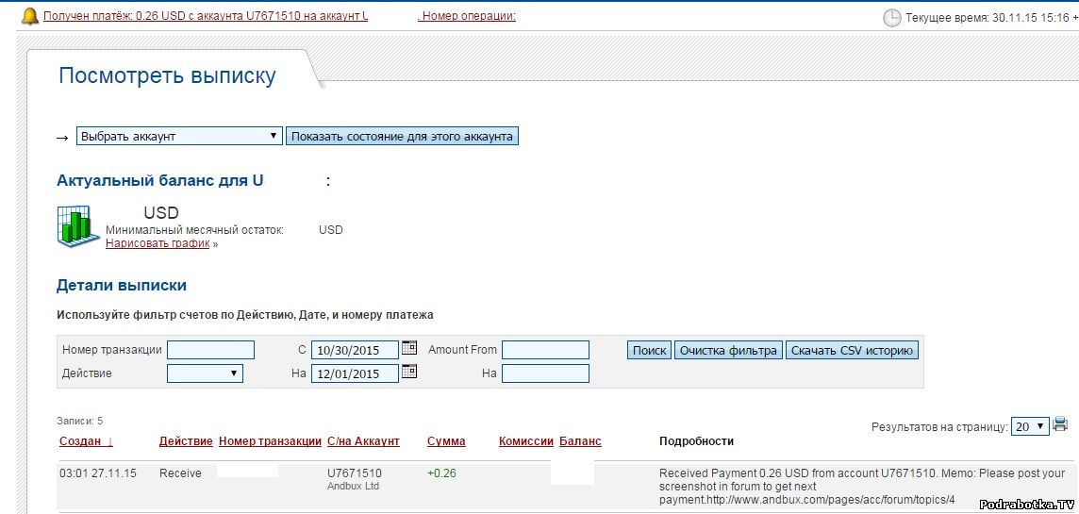Change results per page dropdown
Screen dimensions: 1079x514
tap(1029, 426)
